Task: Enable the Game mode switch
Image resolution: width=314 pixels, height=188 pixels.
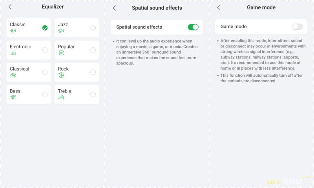Action: coord(298,27)
